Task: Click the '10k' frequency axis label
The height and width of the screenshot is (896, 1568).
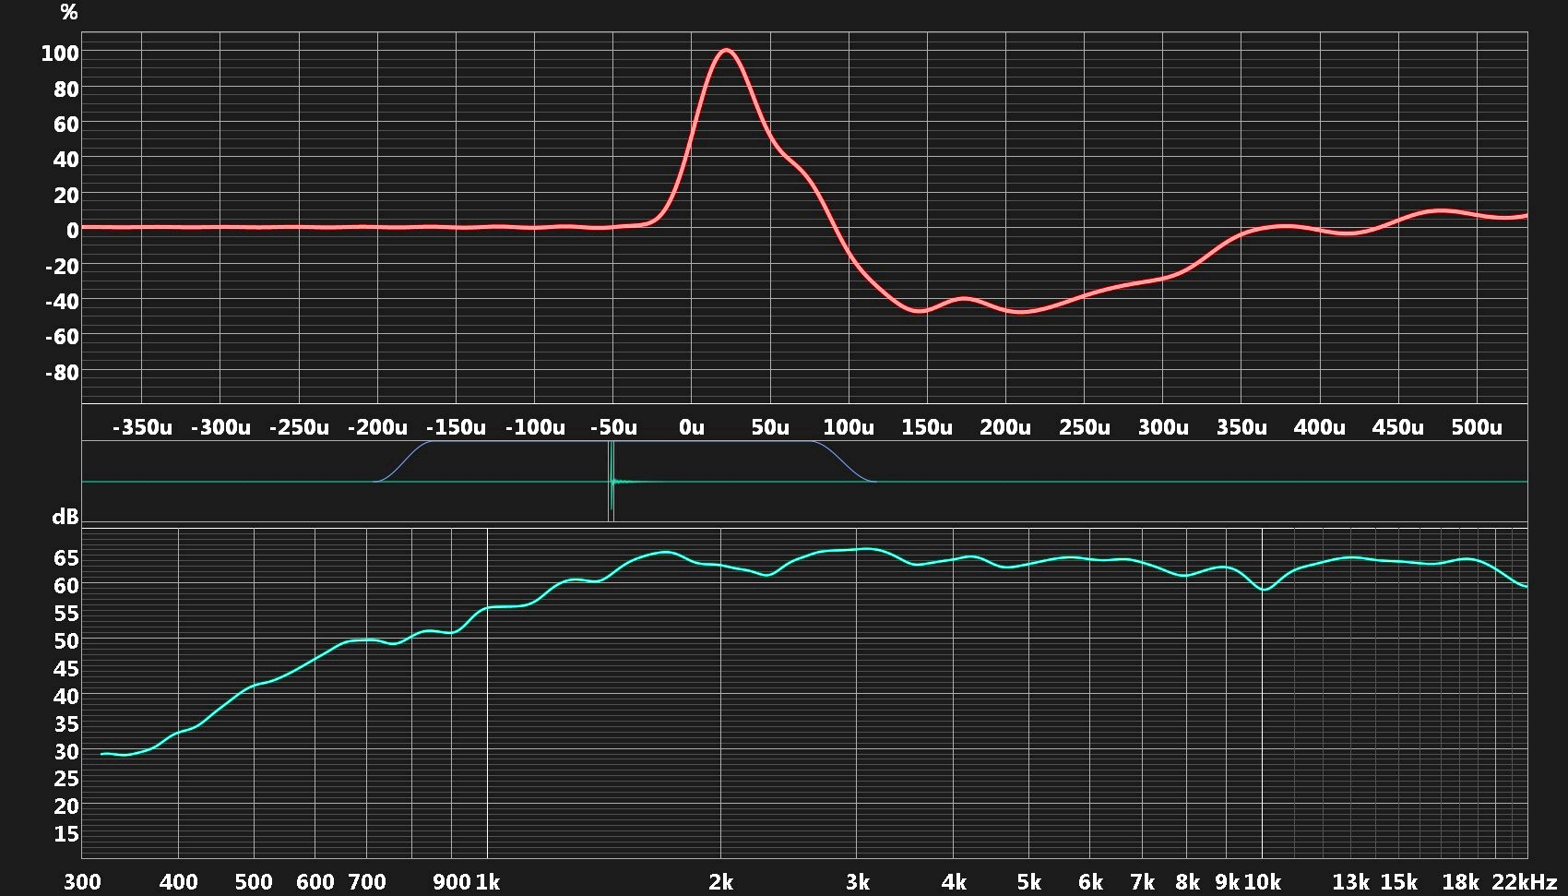Action: (1262, 882)
